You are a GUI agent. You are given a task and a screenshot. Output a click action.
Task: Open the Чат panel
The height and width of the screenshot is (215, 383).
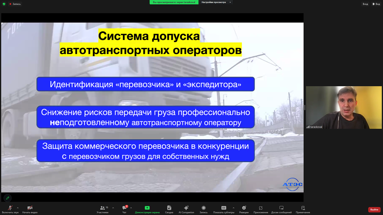[x=124, y=209]
